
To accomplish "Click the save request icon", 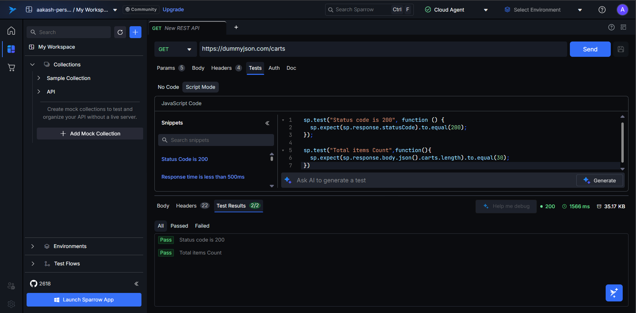I will [x=621, y=49].
